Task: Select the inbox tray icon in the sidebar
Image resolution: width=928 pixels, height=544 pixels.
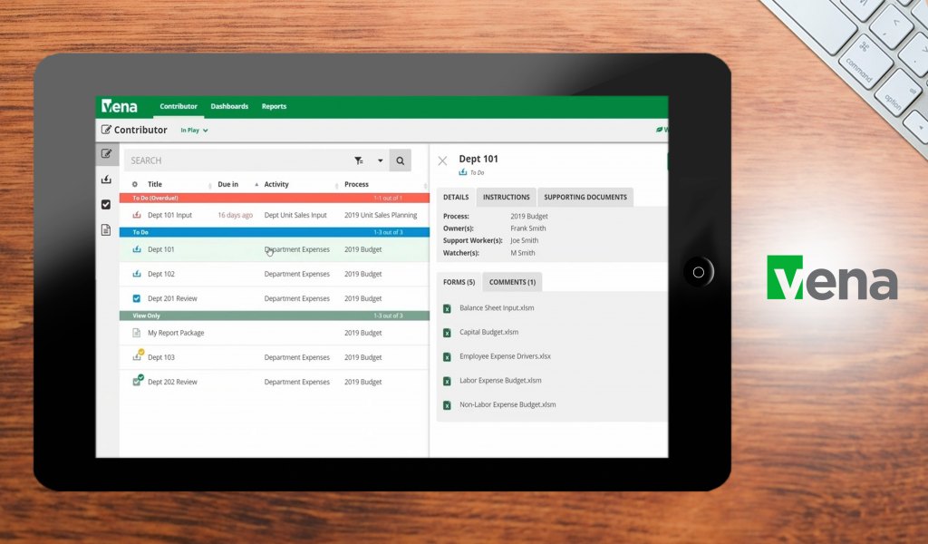Action: [x=107, y=180]
